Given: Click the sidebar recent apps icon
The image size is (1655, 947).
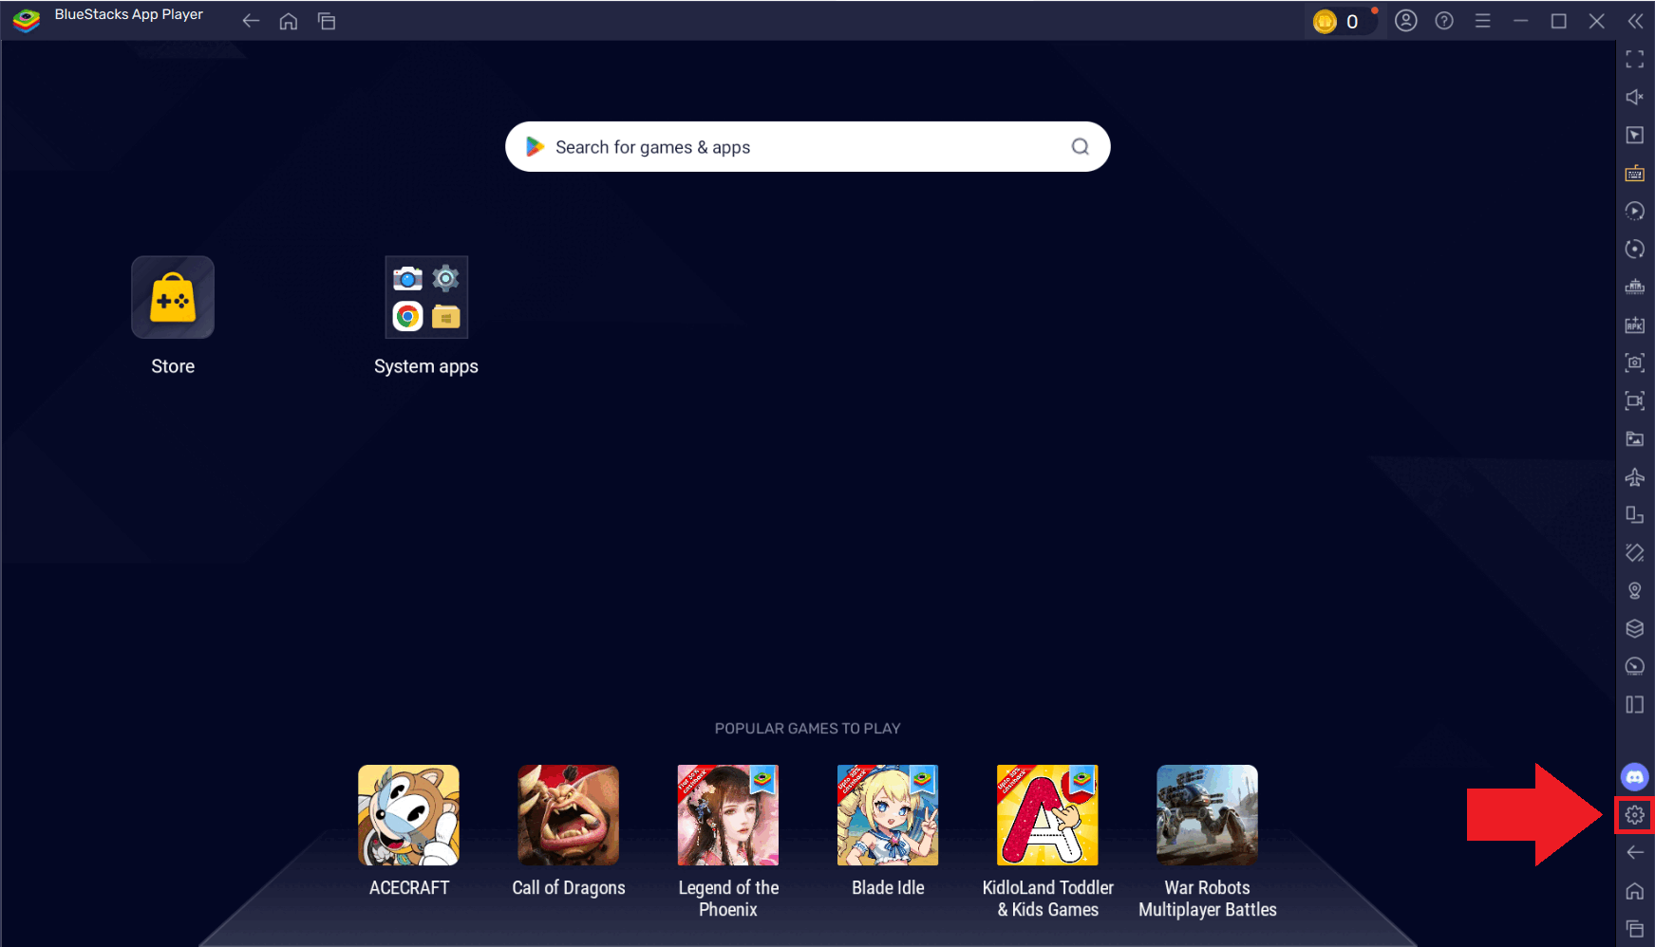Looking at the screenshot, I should (1634, 929).
